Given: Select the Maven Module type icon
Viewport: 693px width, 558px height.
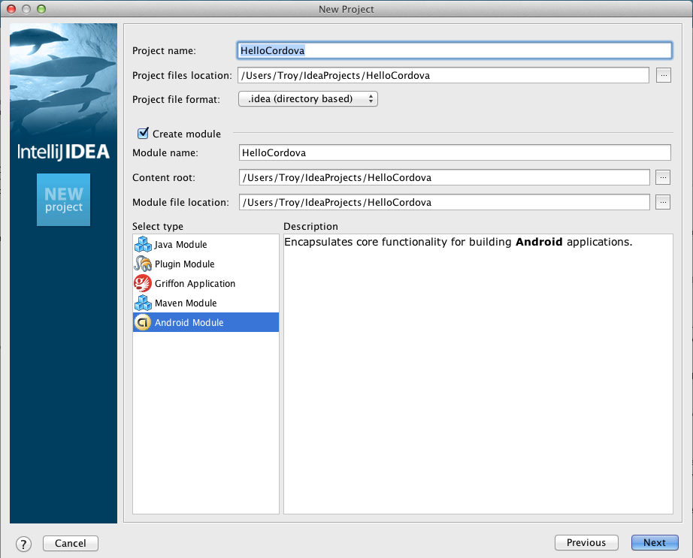Looking at the screenshot, I should coord(143,303).
